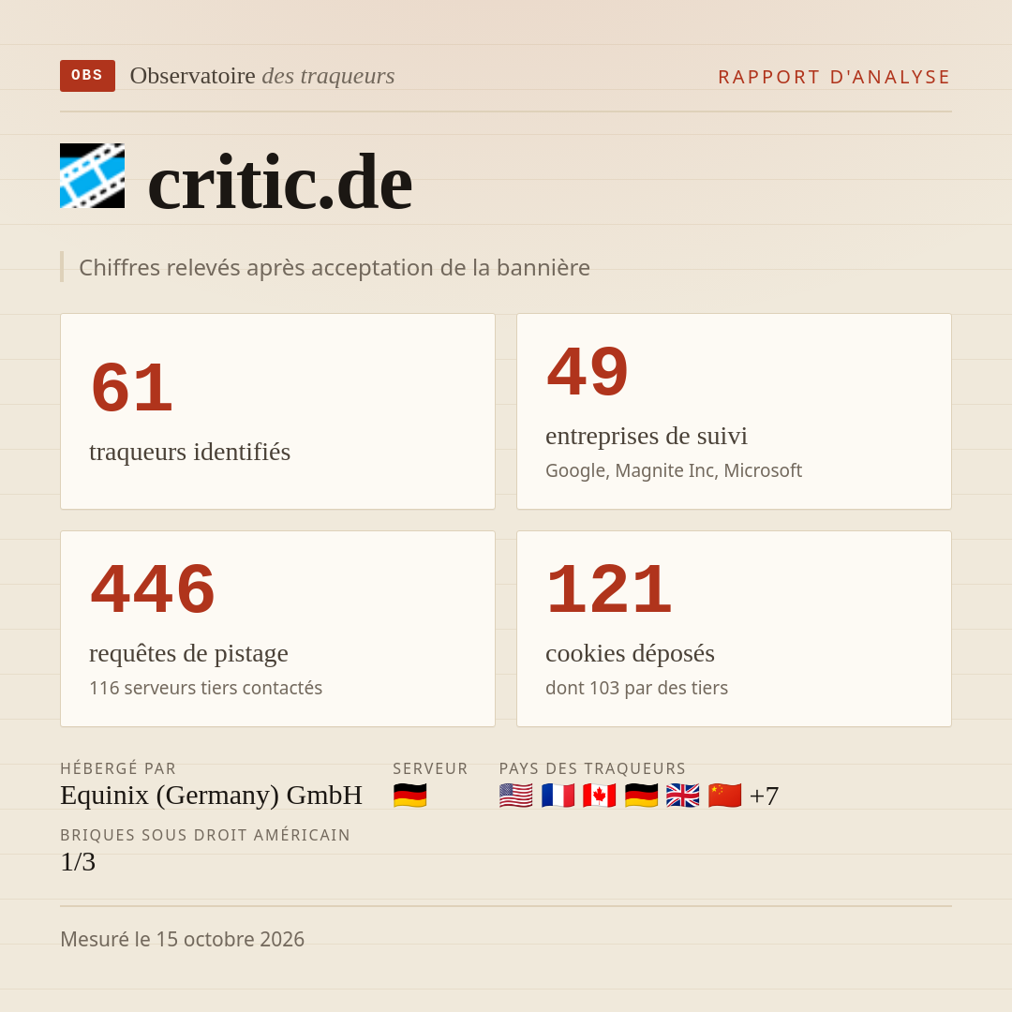The height and width of the screenshot is (1012, 1012).
Task: Click the RAPPORT D'ANALYSE header label
Action: click(835, 77)
